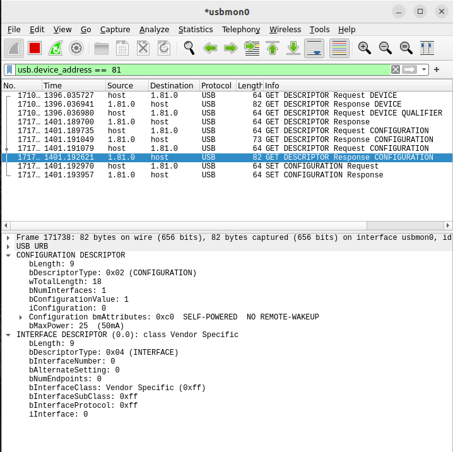Sort packets by Time column header

click(74, 86)
